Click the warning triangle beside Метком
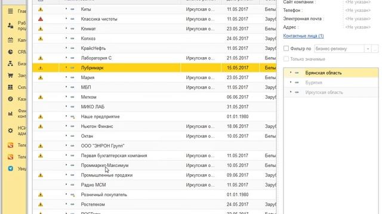The width and height of the screenshot is (382, 214). 41,97
